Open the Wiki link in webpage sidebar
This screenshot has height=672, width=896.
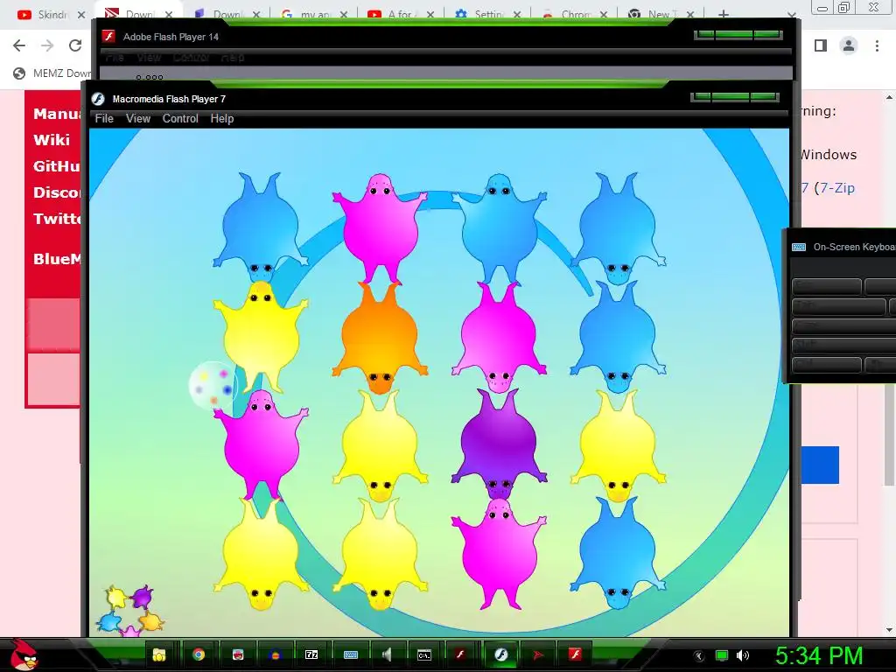[x=52, y=140]
